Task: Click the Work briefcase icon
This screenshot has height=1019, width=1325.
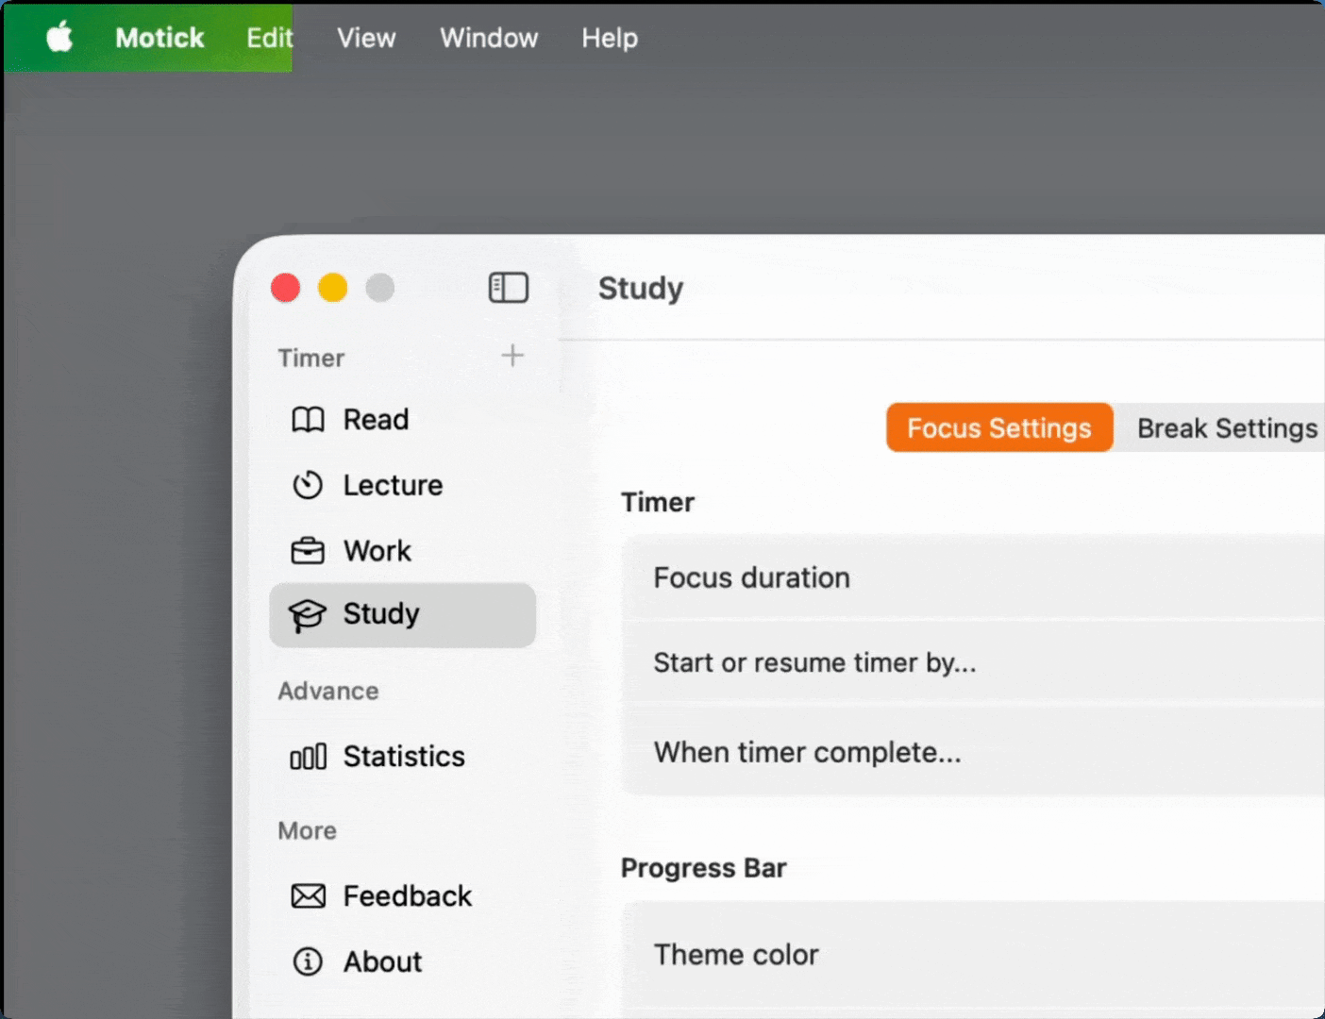Action: (308, 551)
